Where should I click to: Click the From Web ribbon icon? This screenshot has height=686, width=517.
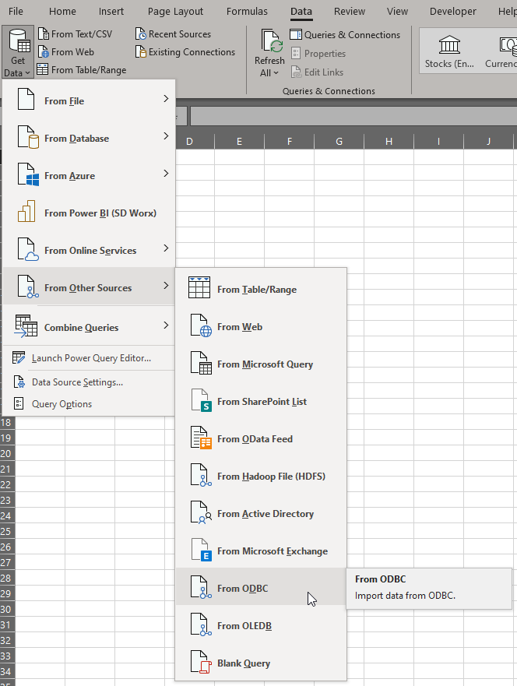[x=44, y=51]
